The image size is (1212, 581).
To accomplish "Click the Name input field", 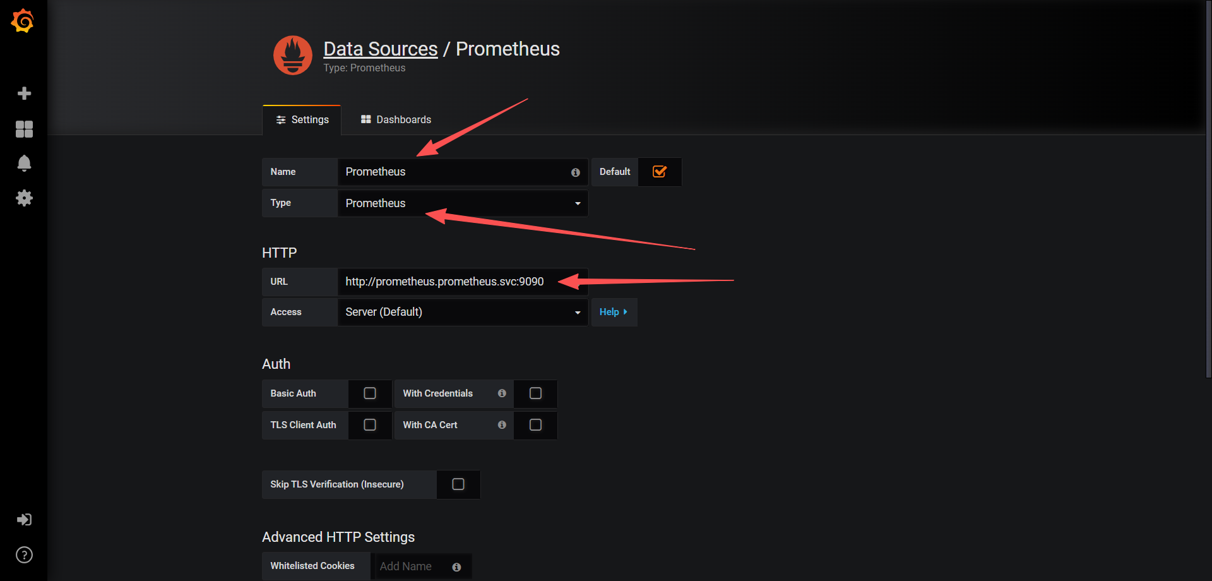I will (x=463, y=172).
